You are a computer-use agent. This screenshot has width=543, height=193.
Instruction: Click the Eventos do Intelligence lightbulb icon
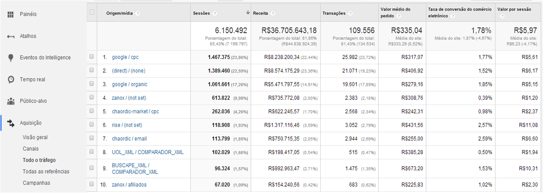click(11, 58)
